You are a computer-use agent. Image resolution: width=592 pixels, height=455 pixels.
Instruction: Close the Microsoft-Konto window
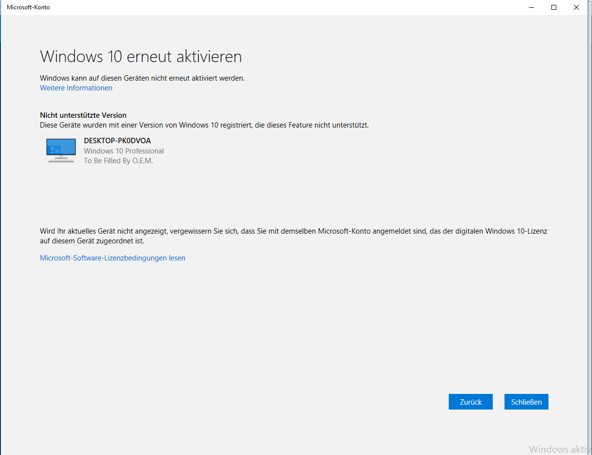pyautogui.click(x=576, y=7)
